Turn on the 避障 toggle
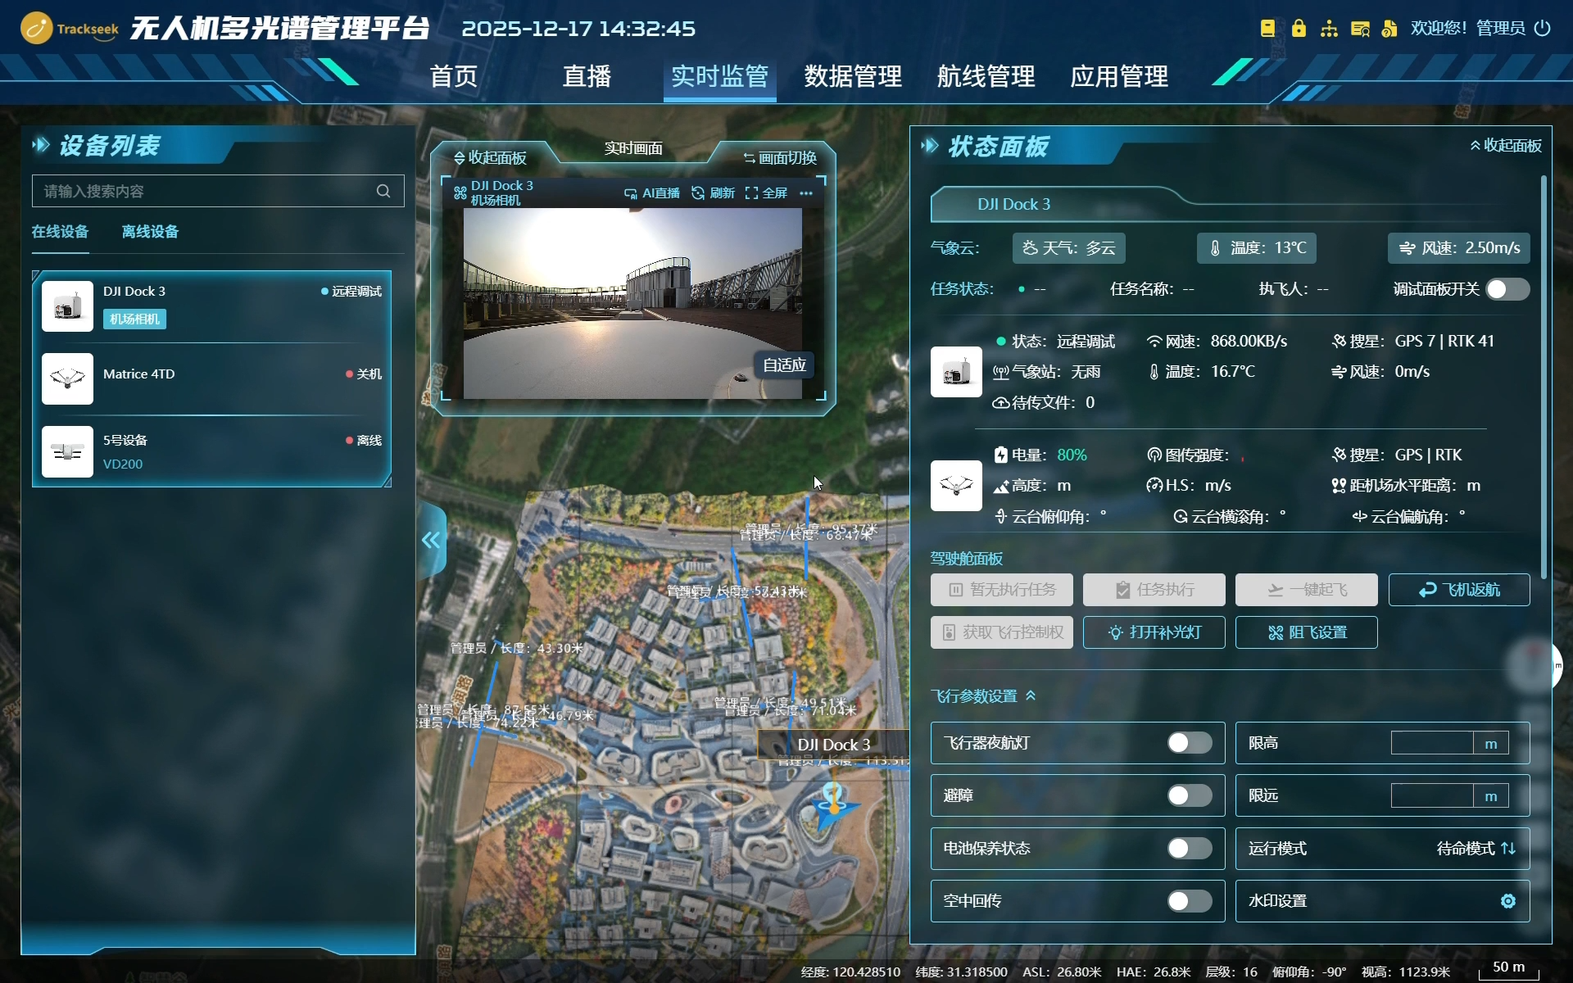The height and width of the screenshot is (983, 1573). click(x=1189, y=795)
